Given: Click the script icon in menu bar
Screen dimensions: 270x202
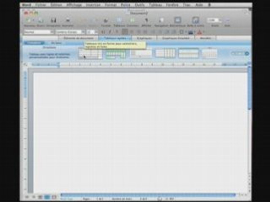Looking at the screenshot, I should (x=210, y=5).
